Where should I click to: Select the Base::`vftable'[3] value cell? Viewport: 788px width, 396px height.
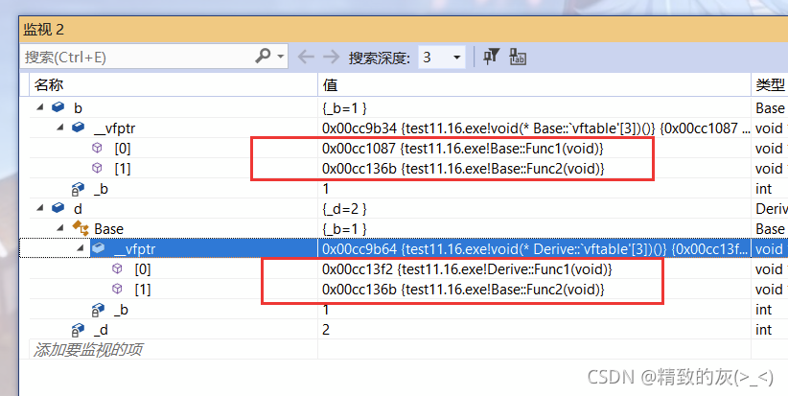534,128
